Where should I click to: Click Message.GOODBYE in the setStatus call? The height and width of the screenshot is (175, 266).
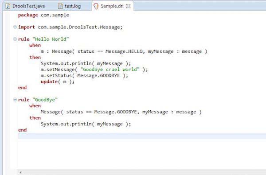click(98, 75)
